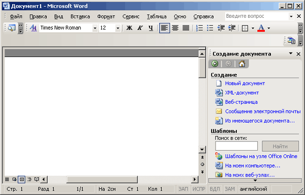The width and height of the screenshot is (305, 195).
Task: Open the Print Preview toolbar icon
Action: (12, 28)
